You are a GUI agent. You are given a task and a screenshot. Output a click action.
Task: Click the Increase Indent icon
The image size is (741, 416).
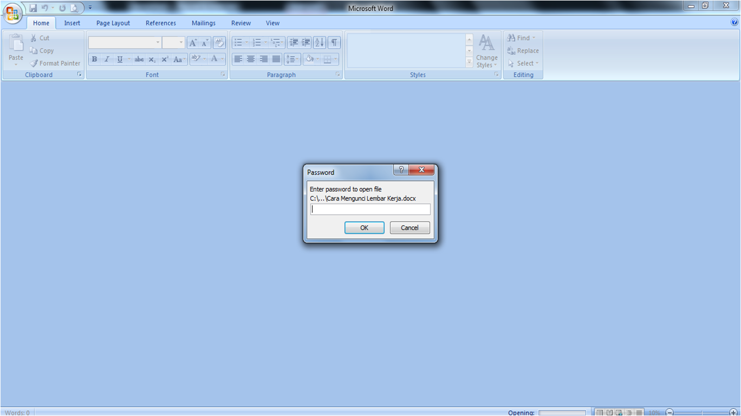[306, 42]
